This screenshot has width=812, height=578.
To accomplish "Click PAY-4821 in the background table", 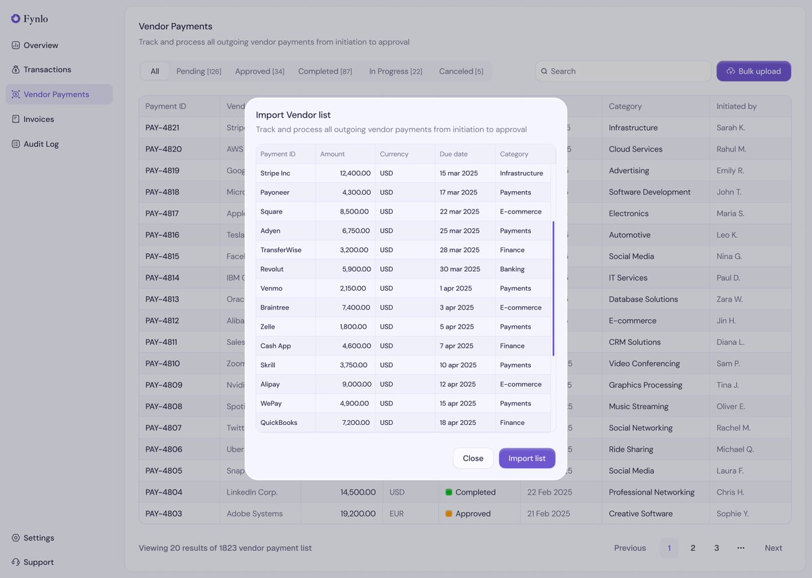I will pos(162,127).
